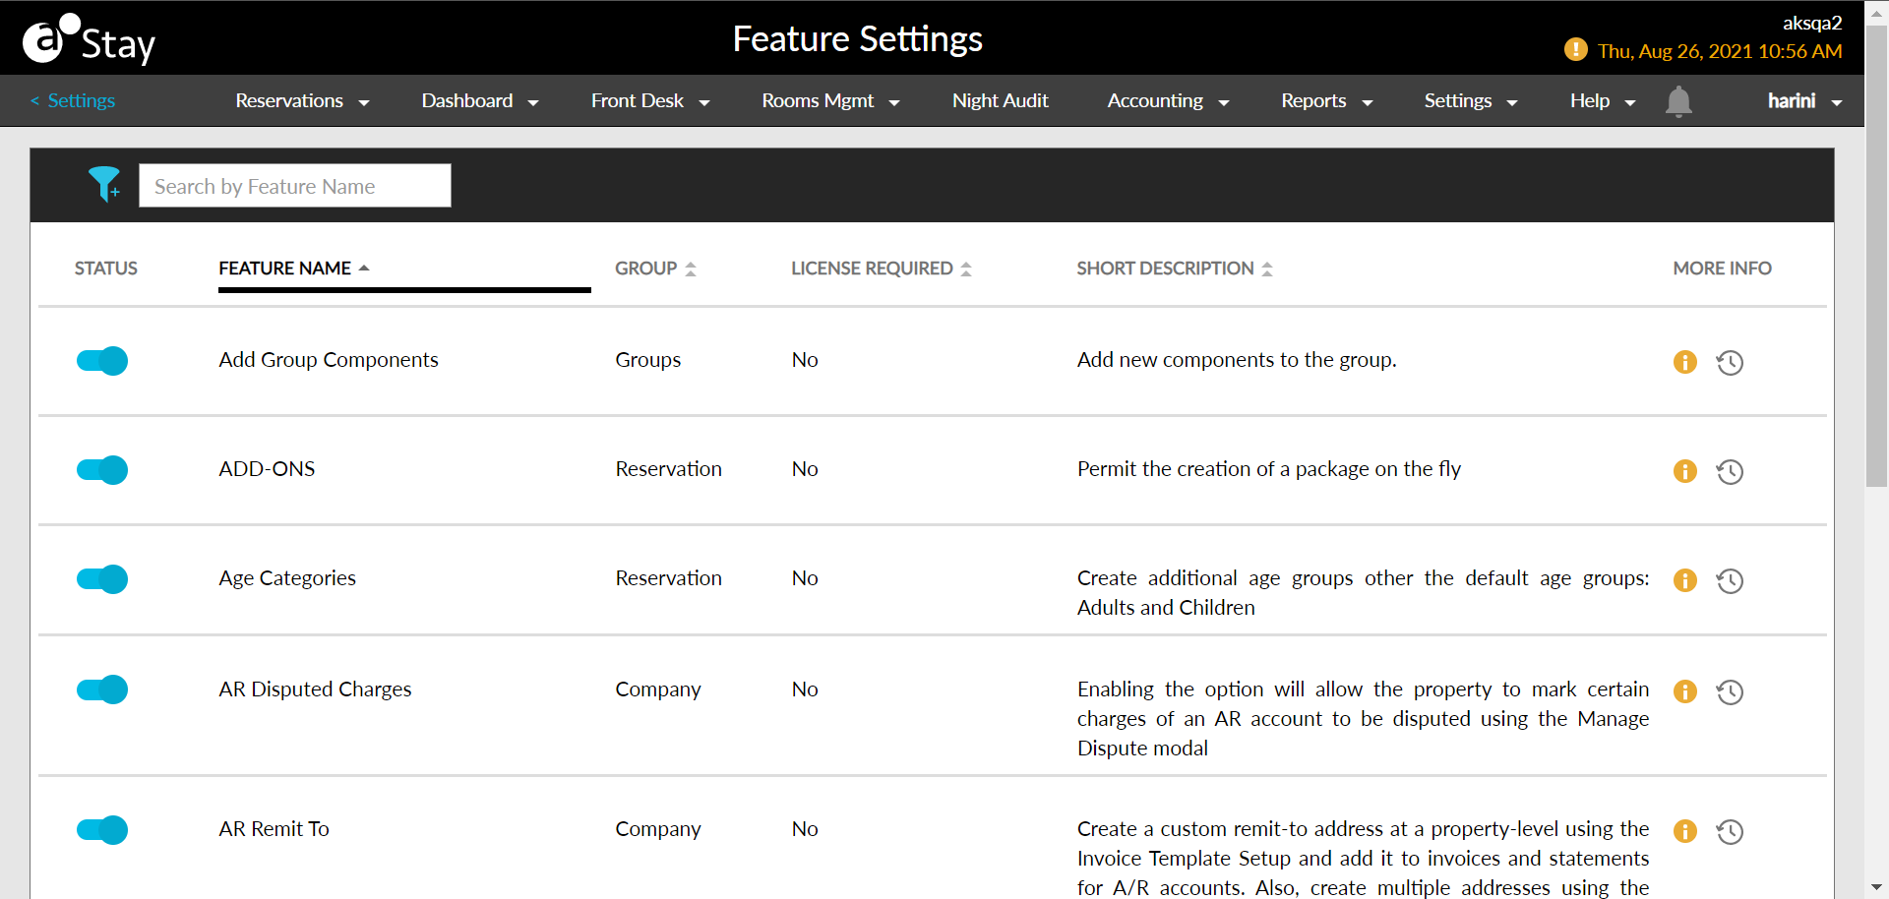Screen dimensions: 1889x899
Task: View more info for Add Group Components feature
Action: [x=1684, y=362]
